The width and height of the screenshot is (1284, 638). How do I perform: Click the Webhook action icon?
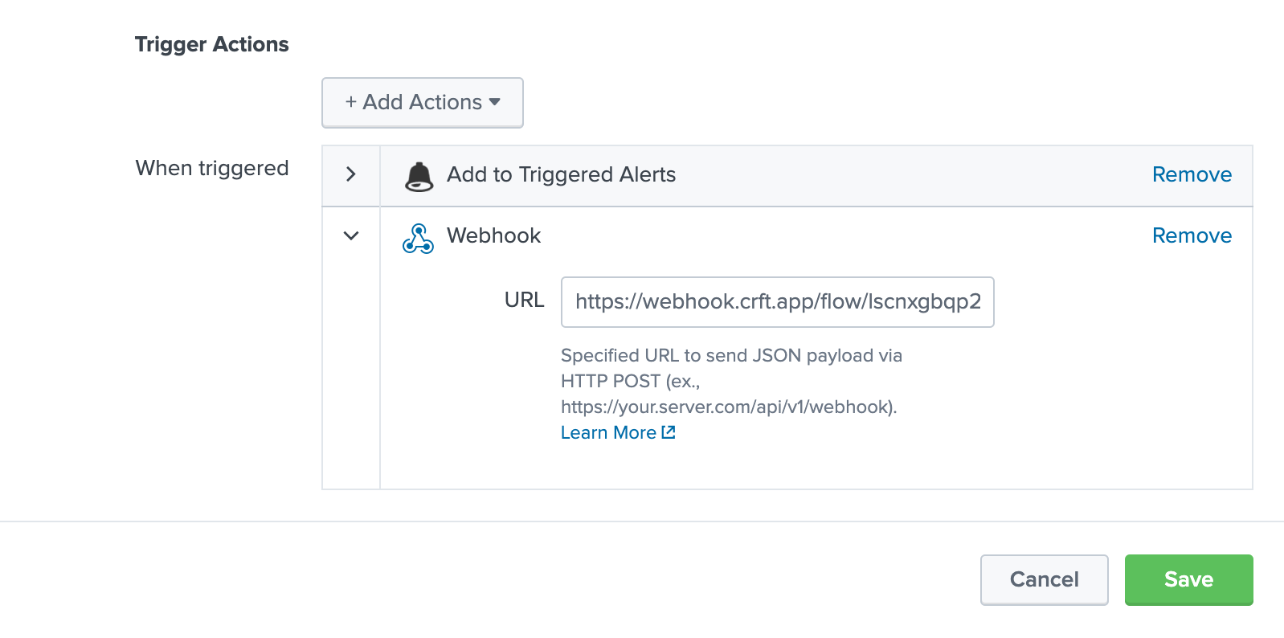click(x=418, y=238)
